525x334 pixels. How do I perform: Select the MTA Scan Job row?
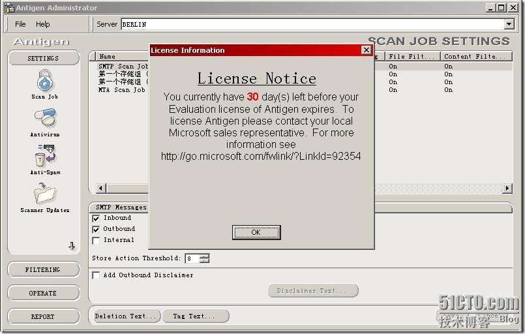click(122, 90)
